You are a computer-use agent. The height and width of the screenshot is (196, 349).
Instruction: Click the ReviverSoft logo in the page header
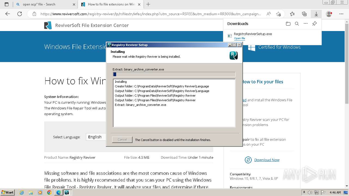point(48,25)
